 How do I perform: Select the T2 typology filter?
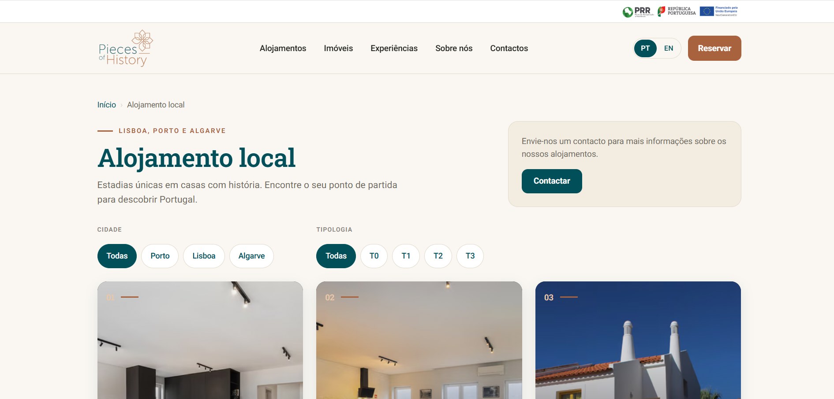(438, 256)
